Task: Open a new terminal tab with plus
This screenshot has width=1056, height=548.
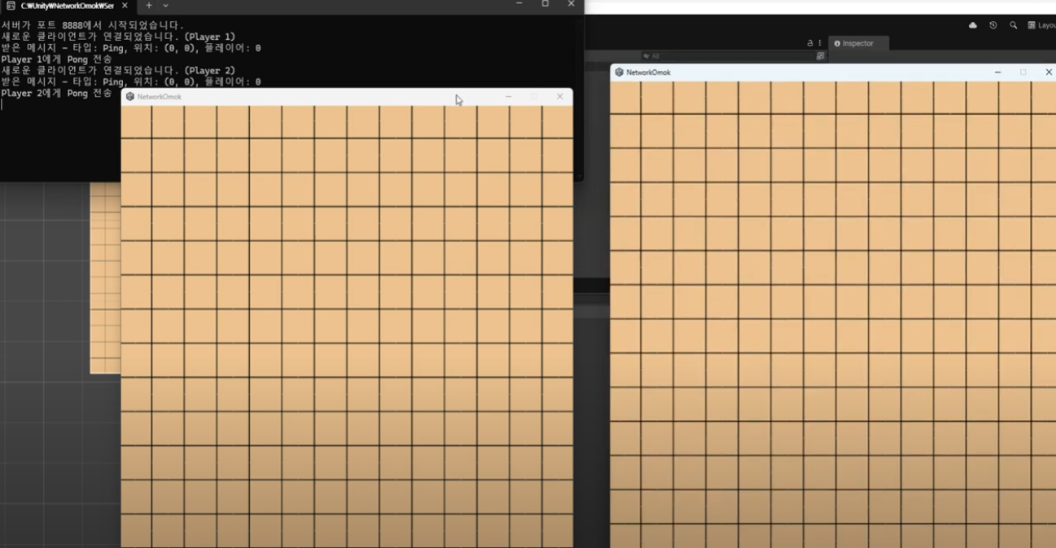Action: click(x=149, y=6)
